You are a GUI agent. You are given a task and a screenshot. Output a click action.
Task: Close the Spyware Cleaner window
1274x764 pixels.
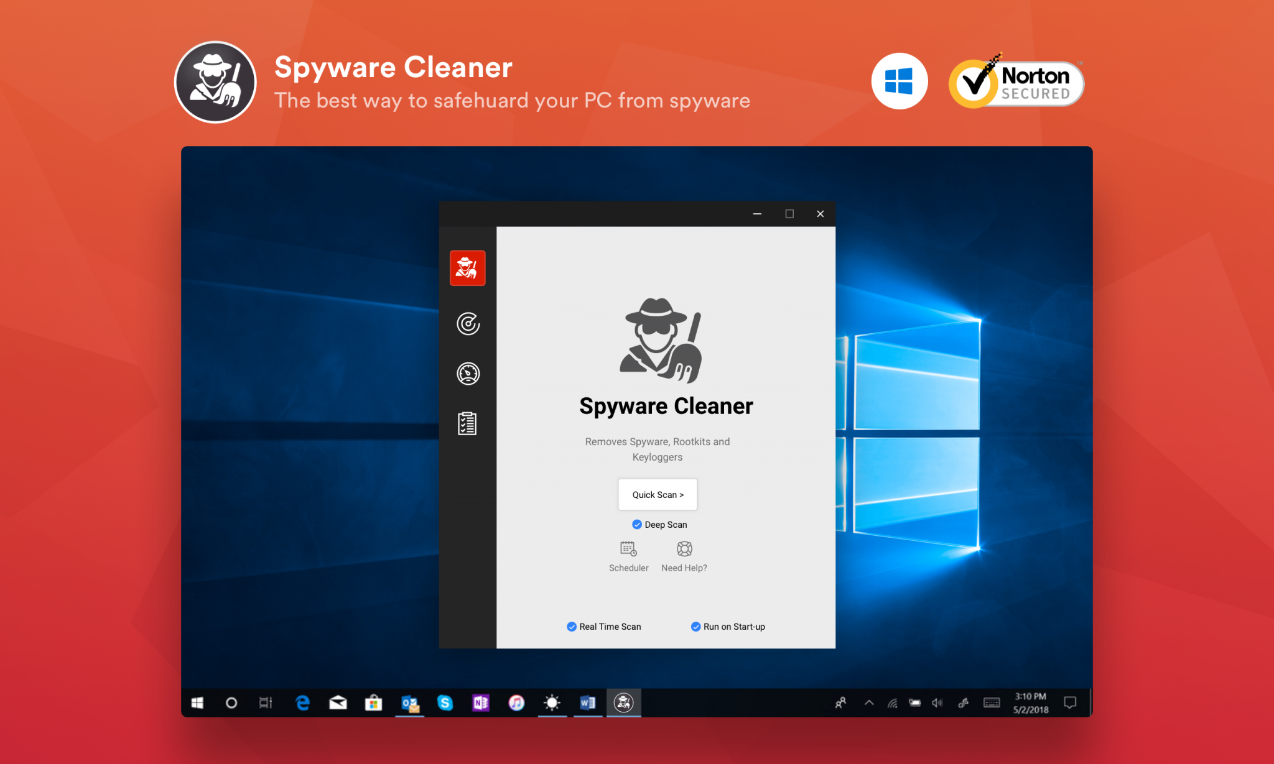point(821,214)
